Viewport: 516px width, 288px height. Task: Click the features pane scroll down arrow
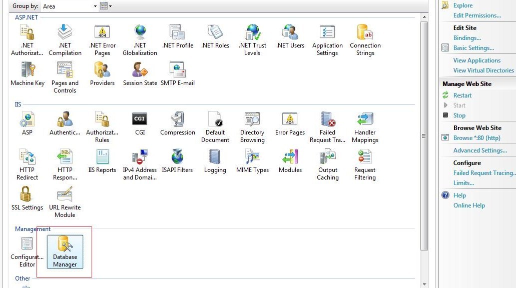click(424, 284)
